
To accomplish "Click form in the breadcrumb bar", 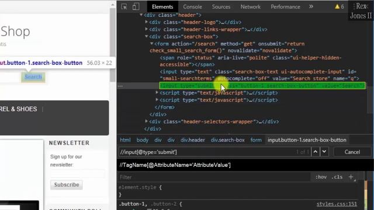I will (x=256, y=140).
